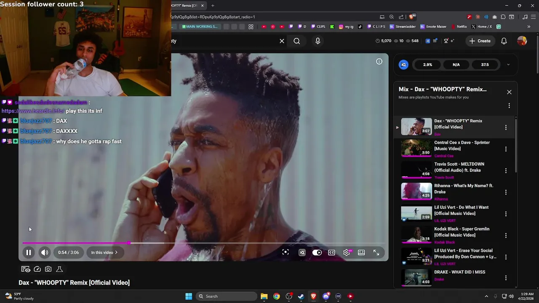Click the YouTube search magnifier button

click(297, 41)
